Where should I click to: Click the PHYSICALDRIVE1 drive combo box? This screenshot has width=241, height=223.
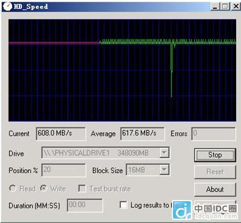(x=106, y=153)
